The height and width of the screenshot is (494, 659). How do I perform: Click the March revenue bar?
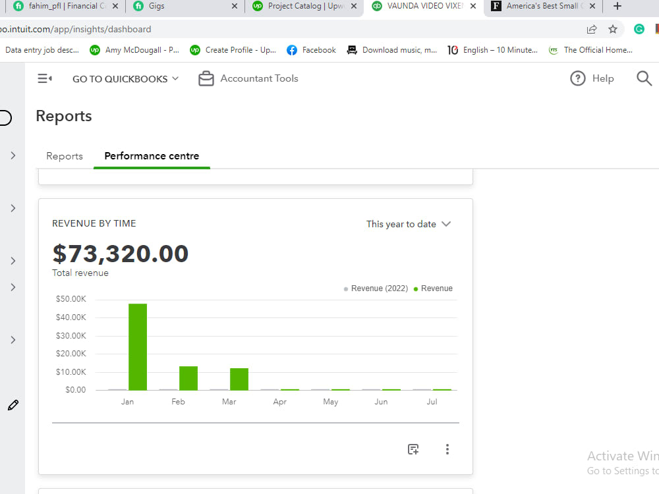coord(239,379)
